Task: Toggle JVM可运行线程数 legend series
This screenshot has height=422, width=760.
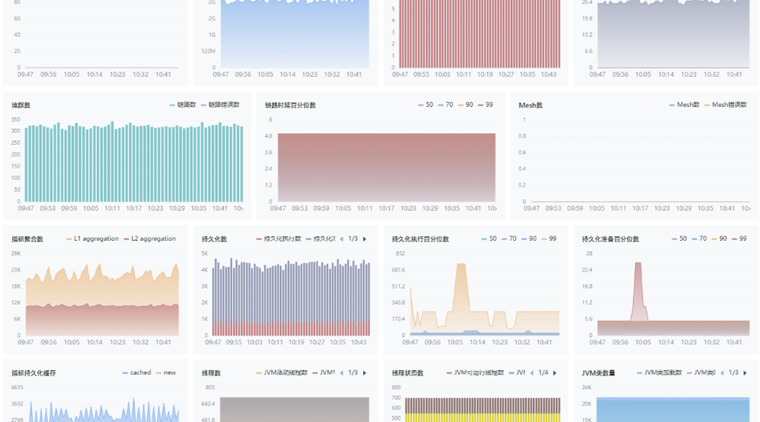Action: (476, 373)
